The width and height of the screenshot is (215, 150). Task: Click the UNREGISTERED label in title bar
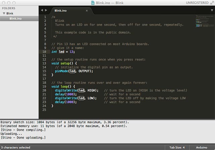pos(197,3)
